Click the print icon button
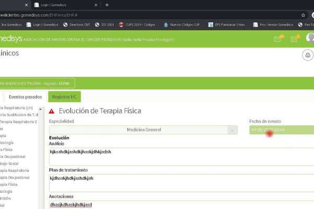The image size is (314, 209). (x=308, y=55)
